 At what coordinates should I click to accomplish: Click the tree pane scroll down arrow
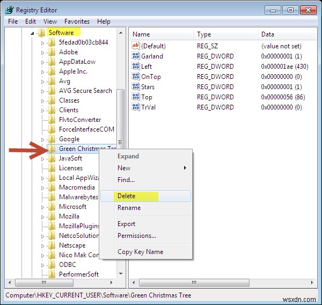[121, 274]
